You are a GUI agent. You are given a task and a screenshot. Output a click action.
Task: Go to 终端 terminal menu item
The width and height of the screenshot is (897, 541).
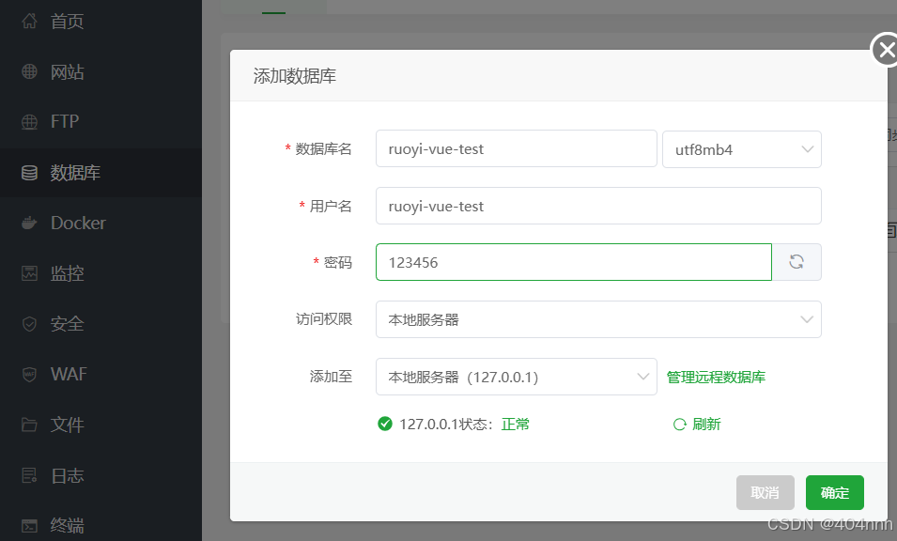(x=67, y=525)
